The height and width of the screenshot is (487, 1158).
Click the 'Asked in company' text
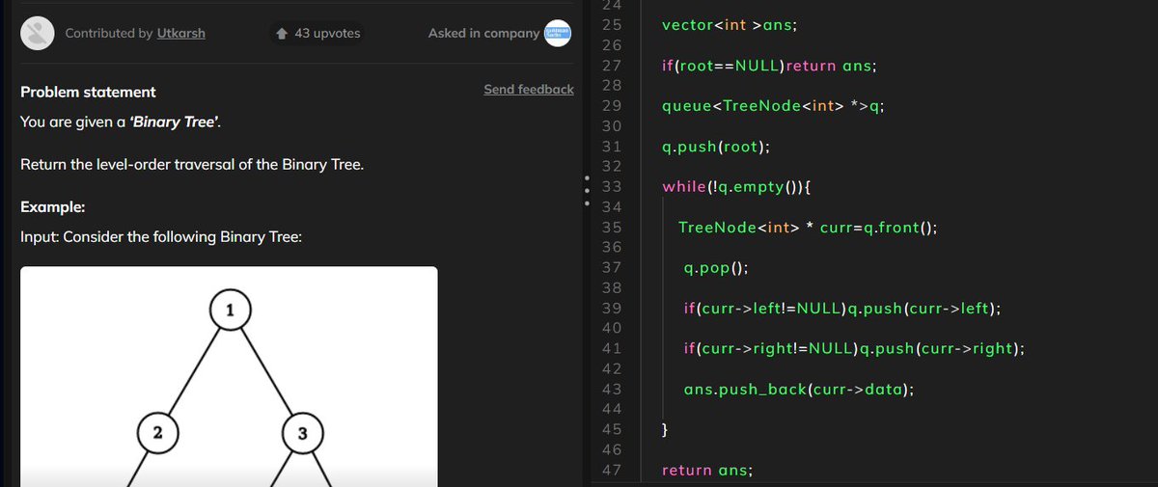coord(483,33)
